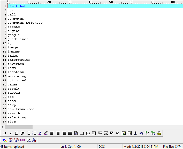The image size is (183, 149).
Task: Run HTML Tidy tool
Action: 17,140
